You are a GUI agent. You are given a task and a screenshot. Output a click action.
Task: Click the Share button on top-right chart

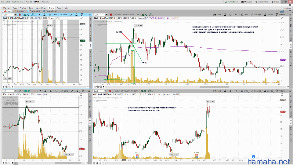tap(218, 15)
